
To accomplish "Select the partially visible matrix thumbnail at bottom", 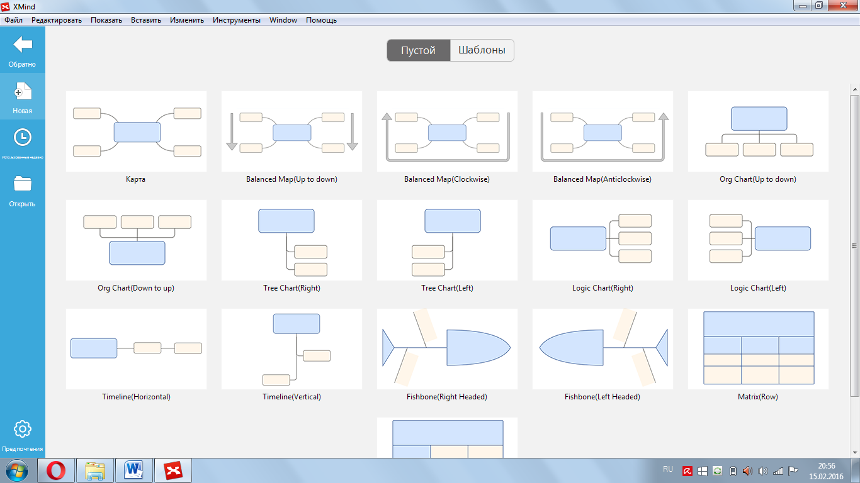I will (x=447, y=438).
